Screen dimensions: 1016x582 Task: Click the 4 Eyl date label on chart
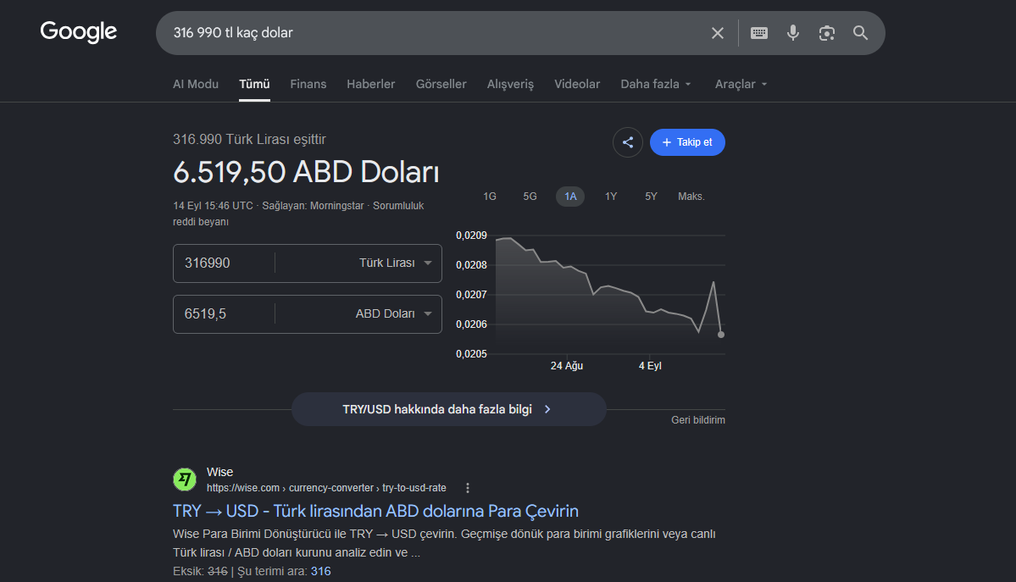(x=650, y=366)
